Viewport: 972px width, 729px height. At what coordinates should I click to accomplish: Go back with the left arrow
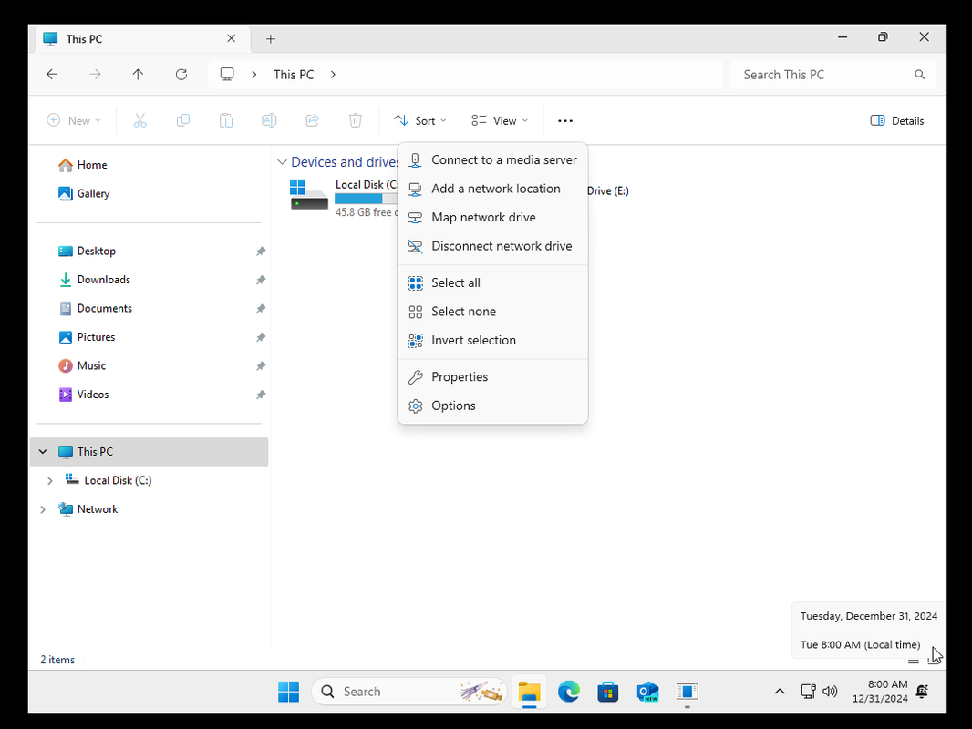(52, 75)
